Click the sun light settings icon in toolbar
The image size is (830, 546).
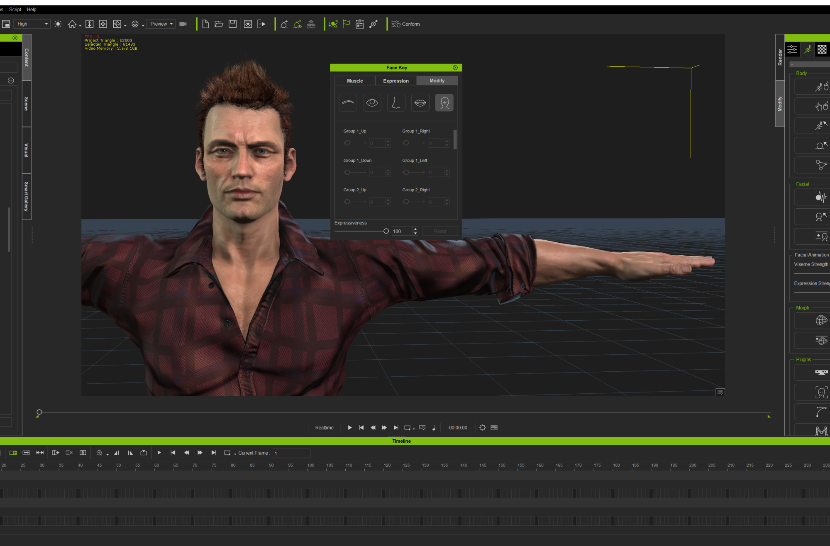pyautogui.click(x=58, y=24)
